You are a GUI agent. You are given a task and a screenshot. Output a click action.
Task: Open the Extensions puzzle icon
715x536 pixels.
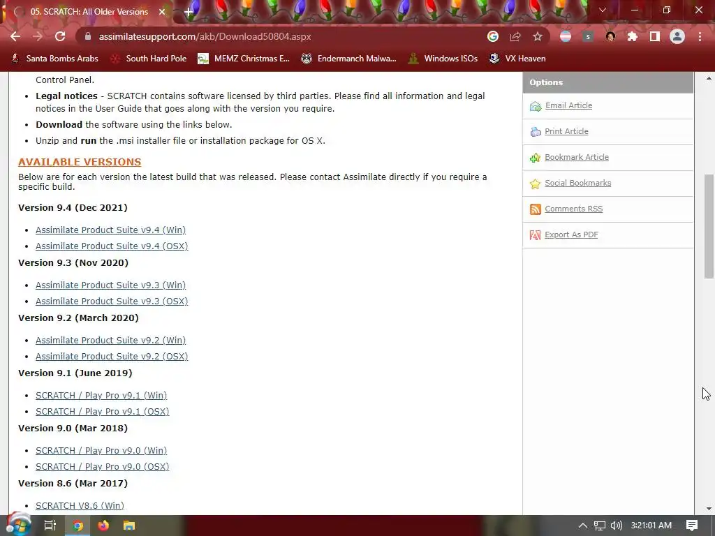coord(633,36)
